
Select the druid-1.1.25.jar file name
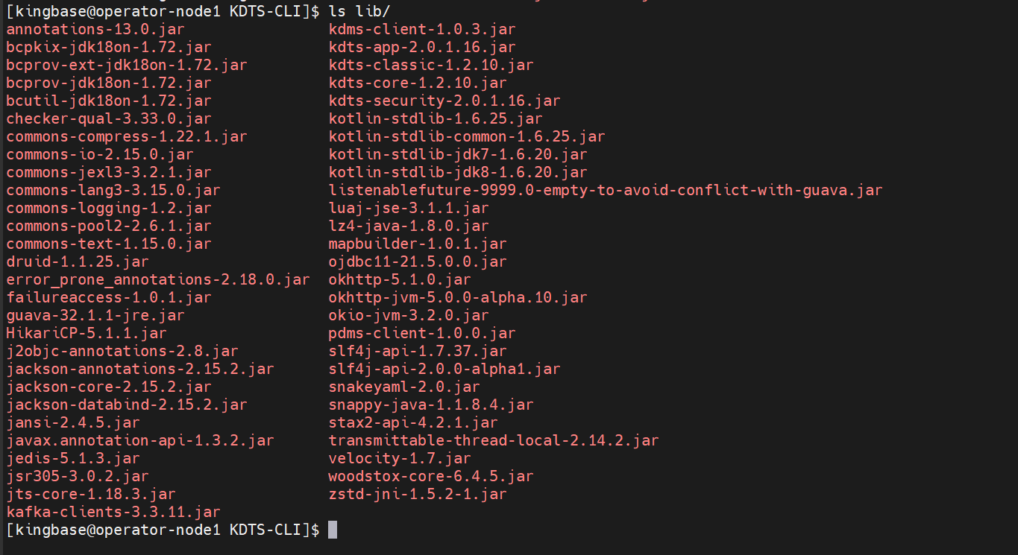77,261
